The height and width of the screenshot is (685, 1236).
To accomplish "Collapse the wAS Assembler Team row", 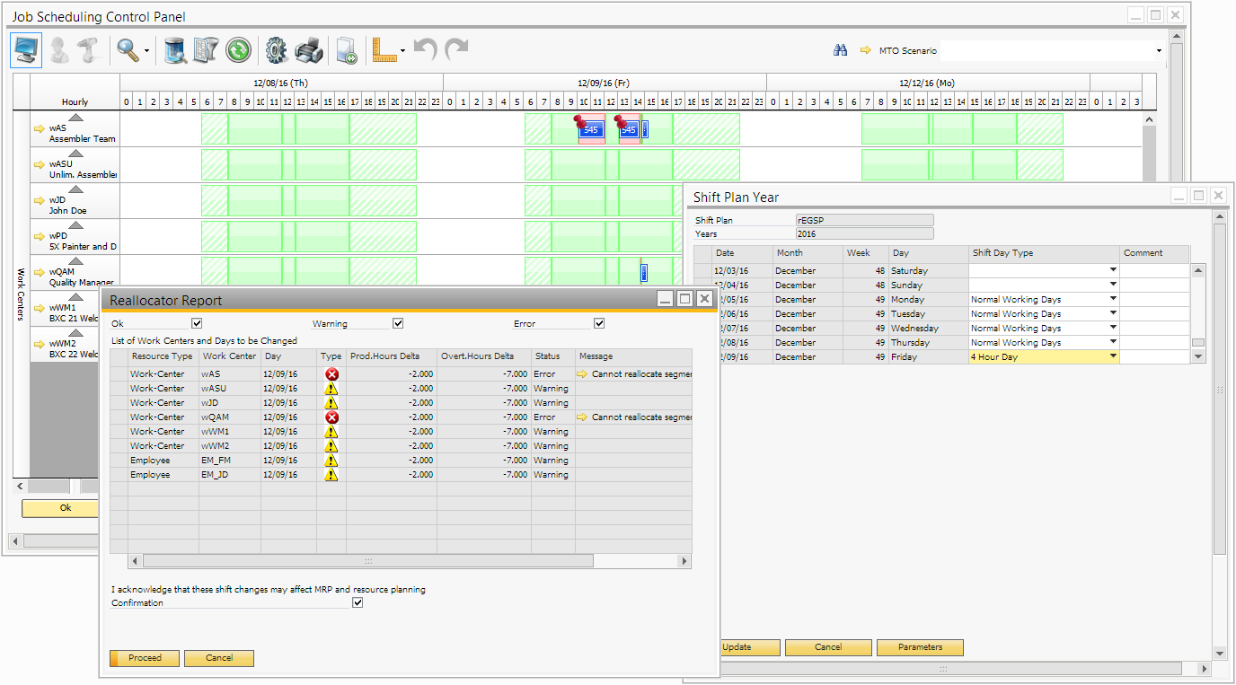I will (76, 118).
